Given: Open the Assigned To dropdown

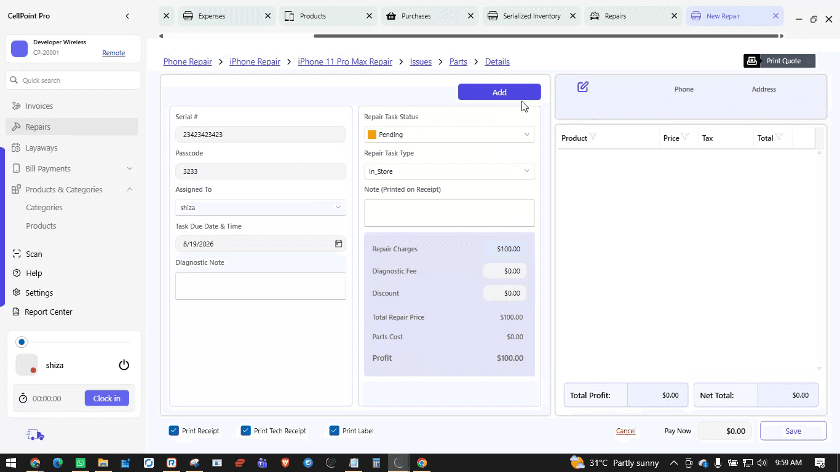Looking at the screenshot, I should [x=261, y=208].
